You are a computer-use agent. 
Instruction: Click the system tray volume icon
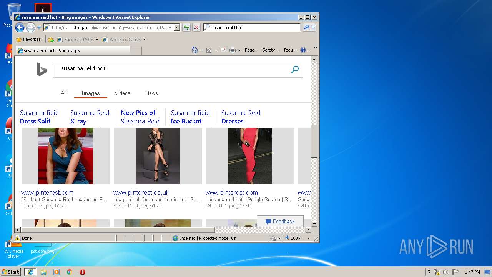pyautogui.click(x=446, y=272)
